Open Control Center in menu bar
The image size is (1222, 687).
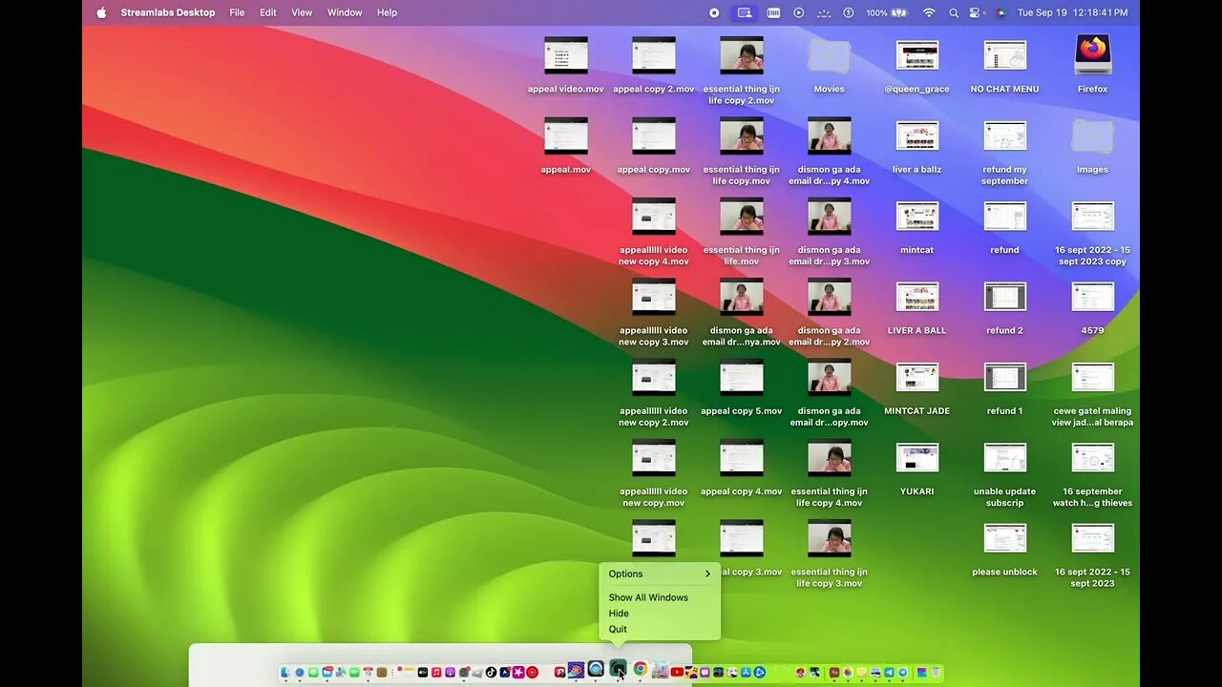pyautogui.click(x=975, y=12)
